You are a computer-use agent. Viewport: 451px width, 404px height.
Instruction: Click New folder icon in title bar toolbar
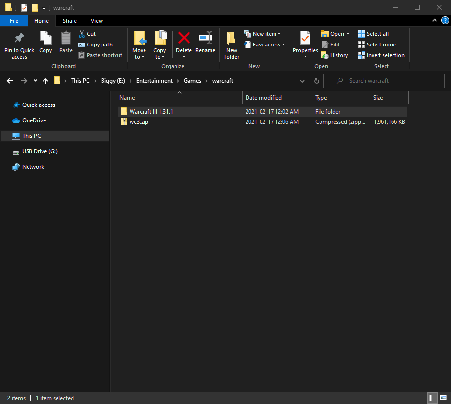coord(35,7)
